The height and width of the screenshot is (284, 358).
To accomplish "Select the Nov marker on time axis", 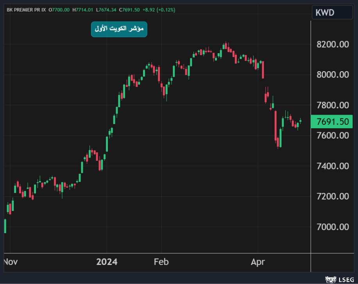I will click(10, 262).
